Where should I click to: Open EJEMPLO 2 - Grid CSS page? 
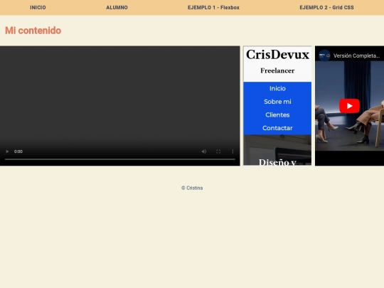pyautogui.click(x=326, y=8)
